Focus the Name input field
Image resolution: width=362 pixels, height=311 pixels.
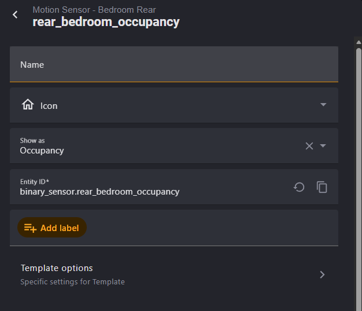[x=173, y=65]
